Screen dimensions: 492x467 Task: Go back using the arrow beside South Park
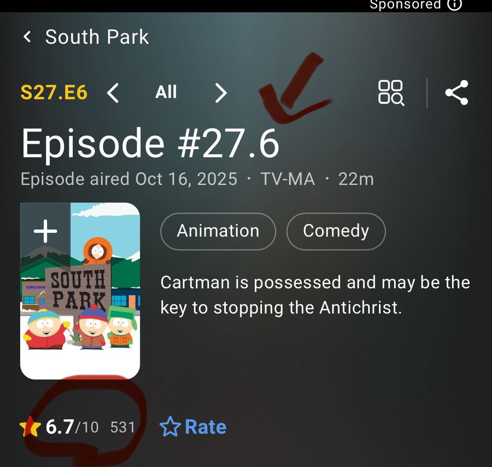click(27, 37)
